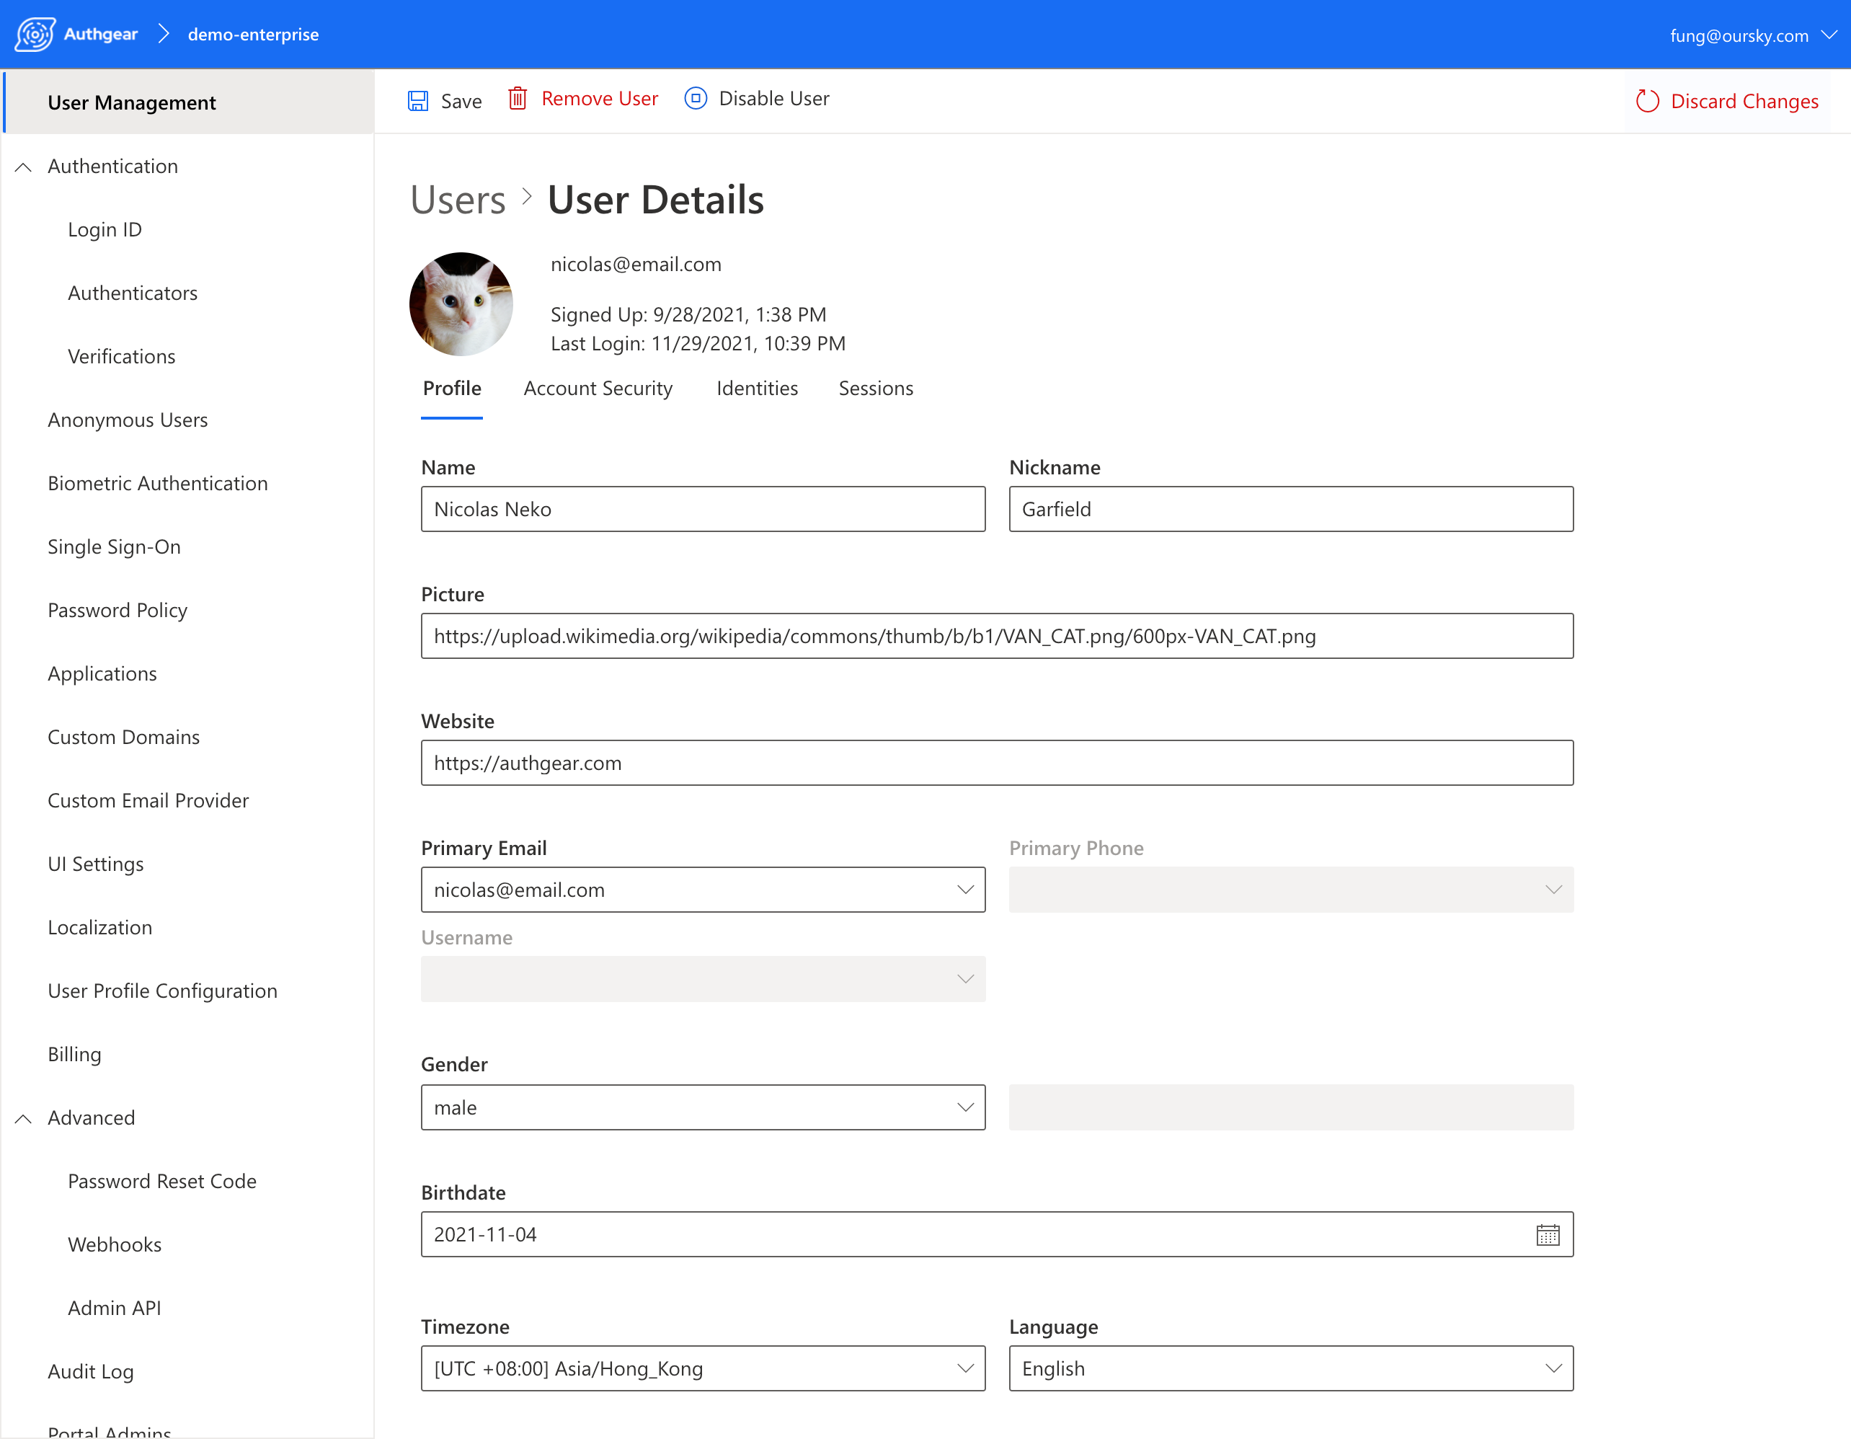
Task: Click the Disable User circle icon
Action: pyautogui.click(x=695, y=98)
